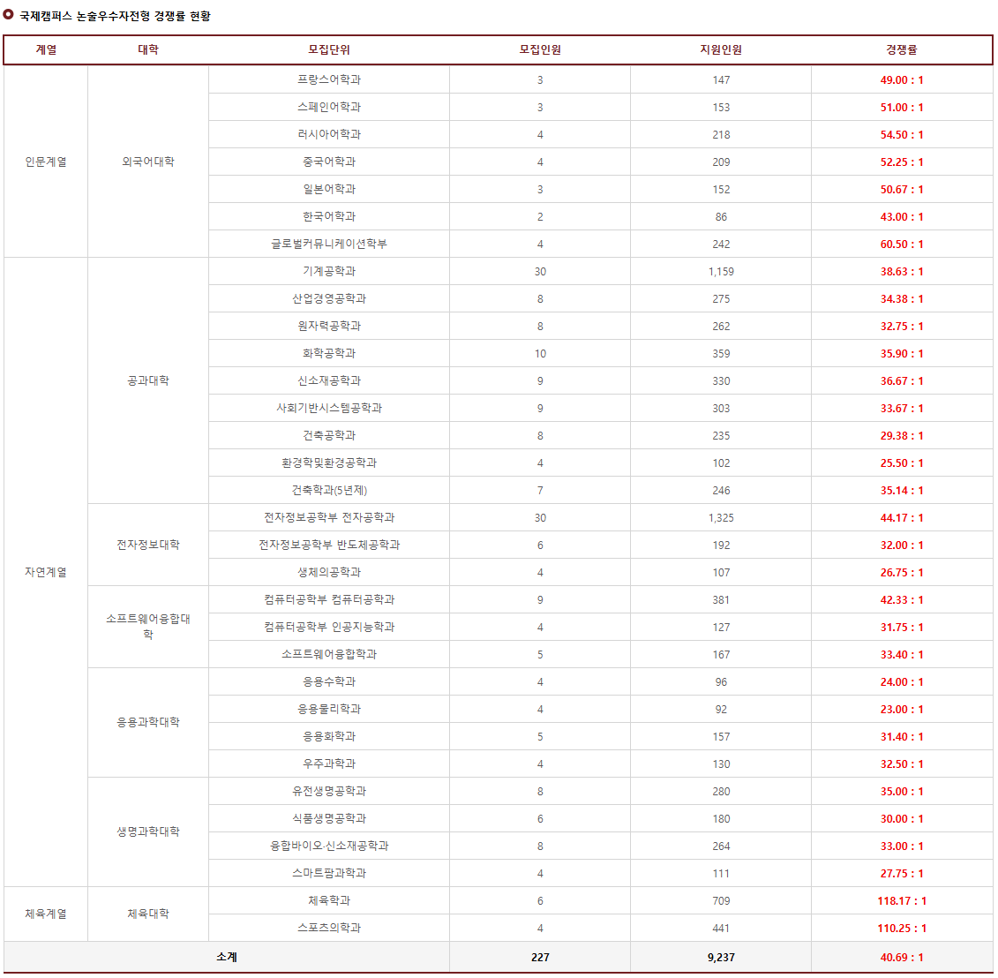Click the applicants value 1,325
This screenshot has height=978, width=998.
[x=721, y=517]
